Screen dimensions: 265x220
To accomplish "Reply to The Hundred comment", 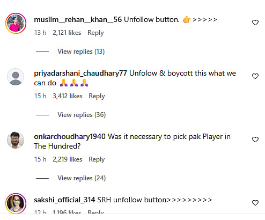I will (97, 159).
